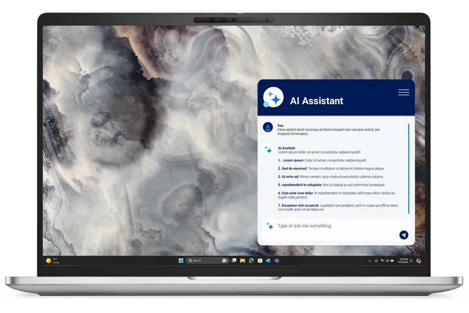Click the AI Assistant sparkle logo in header

(x=273, y=98)
